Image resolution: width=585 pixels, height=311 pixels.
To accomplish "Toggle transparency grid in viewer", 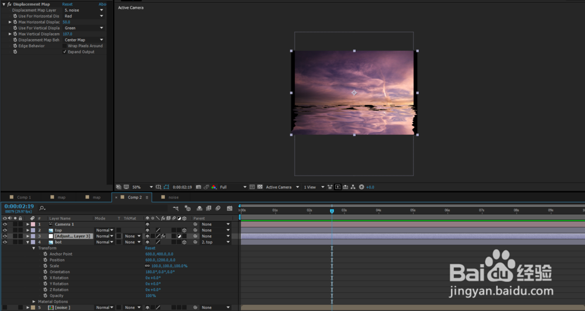I will [x=260, y=187].
